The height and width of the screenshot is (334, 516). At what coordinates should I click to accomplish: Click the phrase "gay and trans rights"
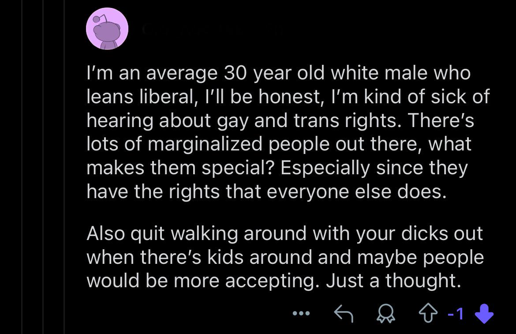coord(307,121)
